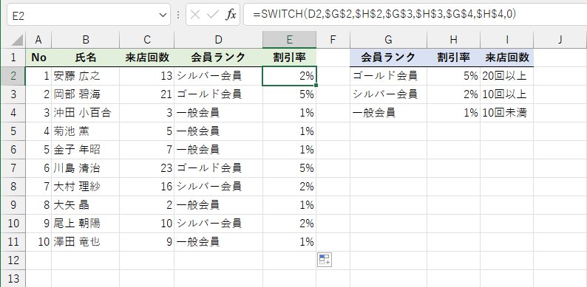Select row 8 header

coord(13,187)
